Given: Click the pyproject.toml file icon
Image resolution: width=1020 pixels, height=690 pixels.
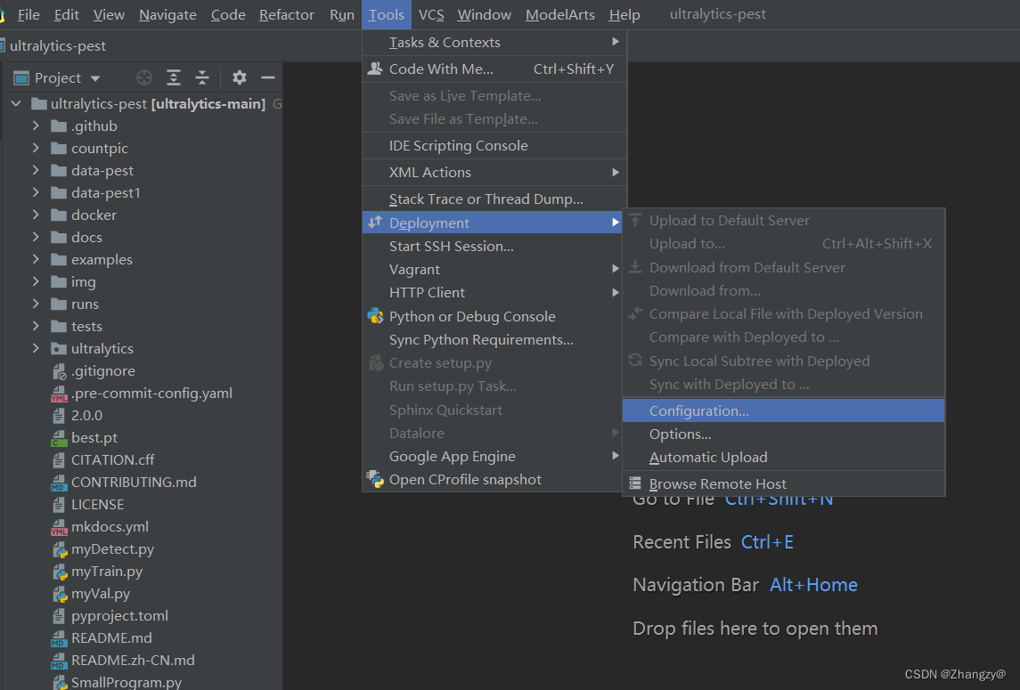Looking at the screenshot, I should click(x=59, y=616).
